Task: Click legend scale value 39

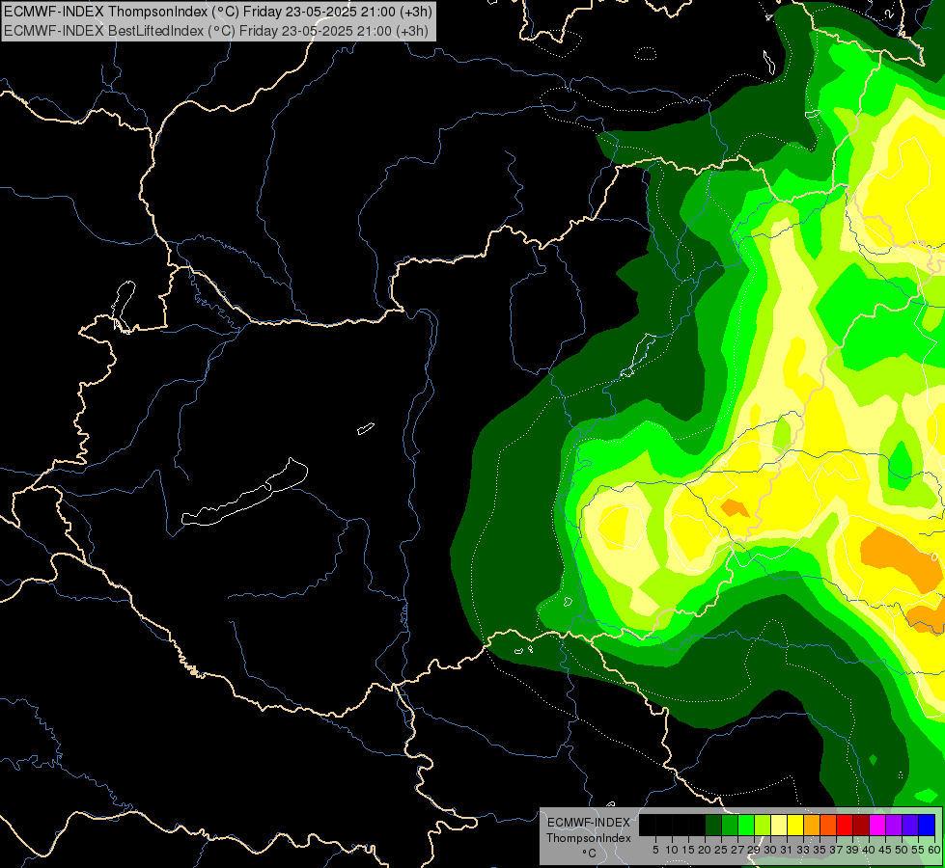Action: click(x=852, y=850)
